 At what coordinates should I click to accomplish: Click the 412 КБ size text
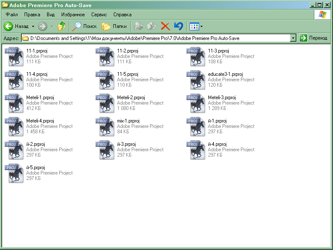[x=33, y=108]
